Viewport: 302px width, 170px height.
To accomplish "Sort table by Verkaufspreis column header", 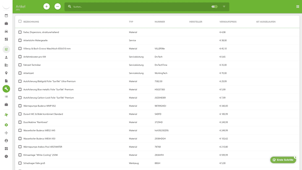I will tap(228, 22).
